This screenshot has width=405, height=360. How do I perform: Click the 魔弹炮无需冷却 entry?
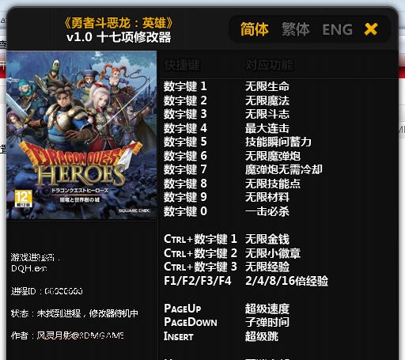[284, 169]
